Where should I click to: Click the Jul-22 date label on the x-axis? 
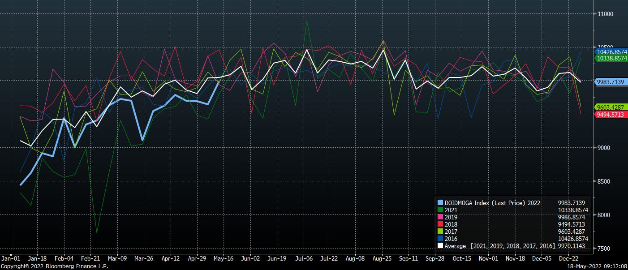[329, 259]
